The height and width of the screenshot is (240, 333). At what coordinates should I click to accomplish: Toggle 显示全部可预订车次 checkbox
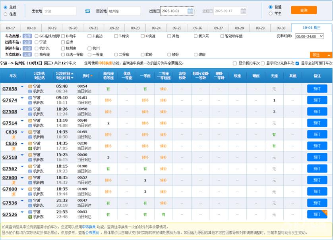point(297,63)
